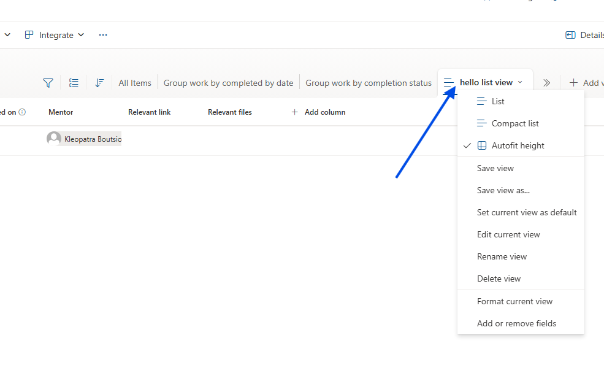Select the List layout option
604x384 pixels.
coord(498,101)
